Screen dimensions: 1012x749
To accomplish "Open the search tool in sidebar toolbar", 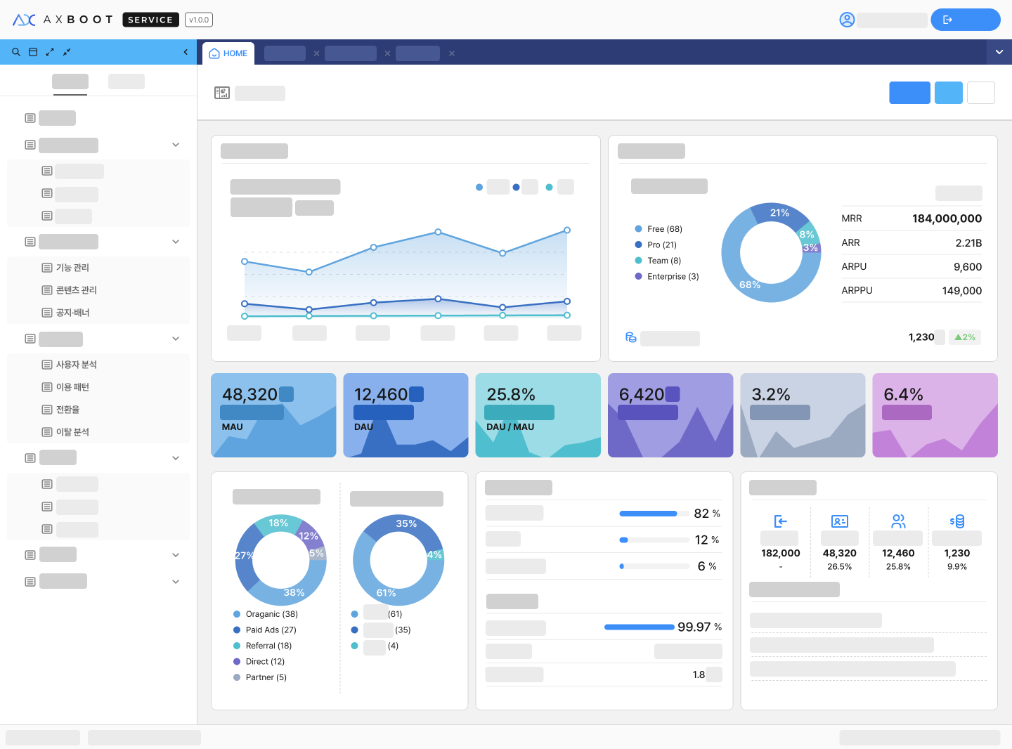I will (x=16, y=52).
